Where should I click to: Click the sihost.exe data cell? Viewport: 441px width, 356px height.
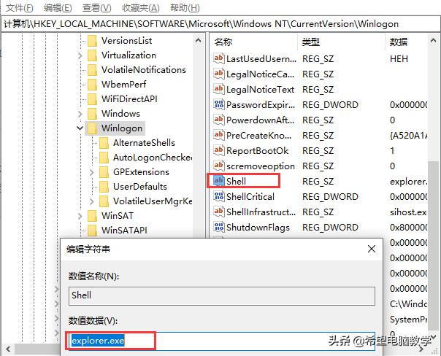pyautogui.click(x=408, y=212)
